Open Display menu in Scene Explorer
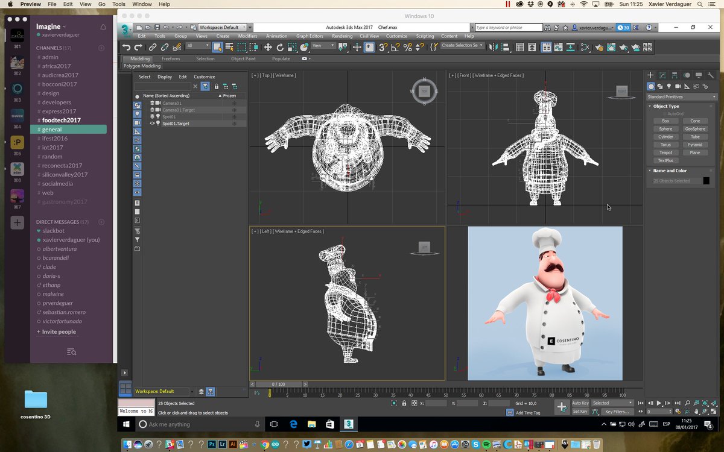724x452 pixels. pos(165,77)
